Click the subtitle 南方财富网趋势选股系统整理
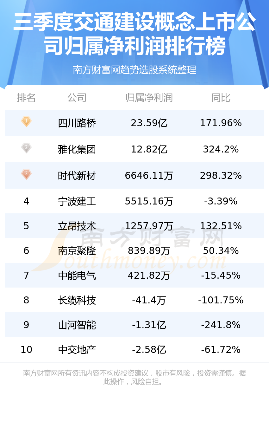This screenshot has width=269, height=428. point(134,70)
